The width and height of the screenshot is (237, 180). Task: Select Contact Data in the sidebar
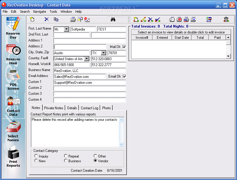point(13,106)
